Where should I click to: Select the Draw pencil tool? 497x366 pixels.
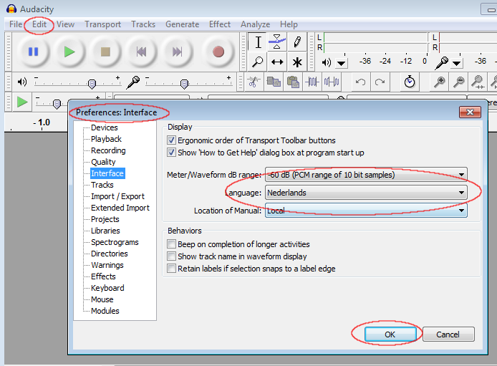(296, 42)
